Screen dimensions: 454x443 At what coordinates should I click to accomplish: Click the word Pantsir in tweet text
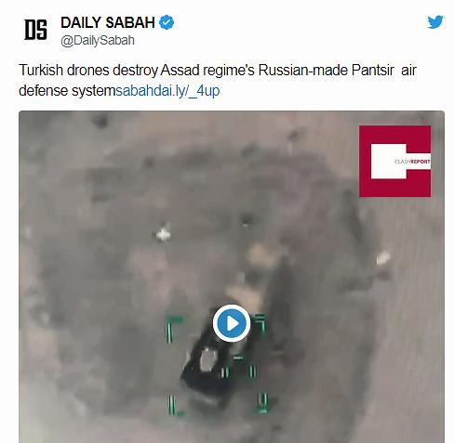[372, 70]
